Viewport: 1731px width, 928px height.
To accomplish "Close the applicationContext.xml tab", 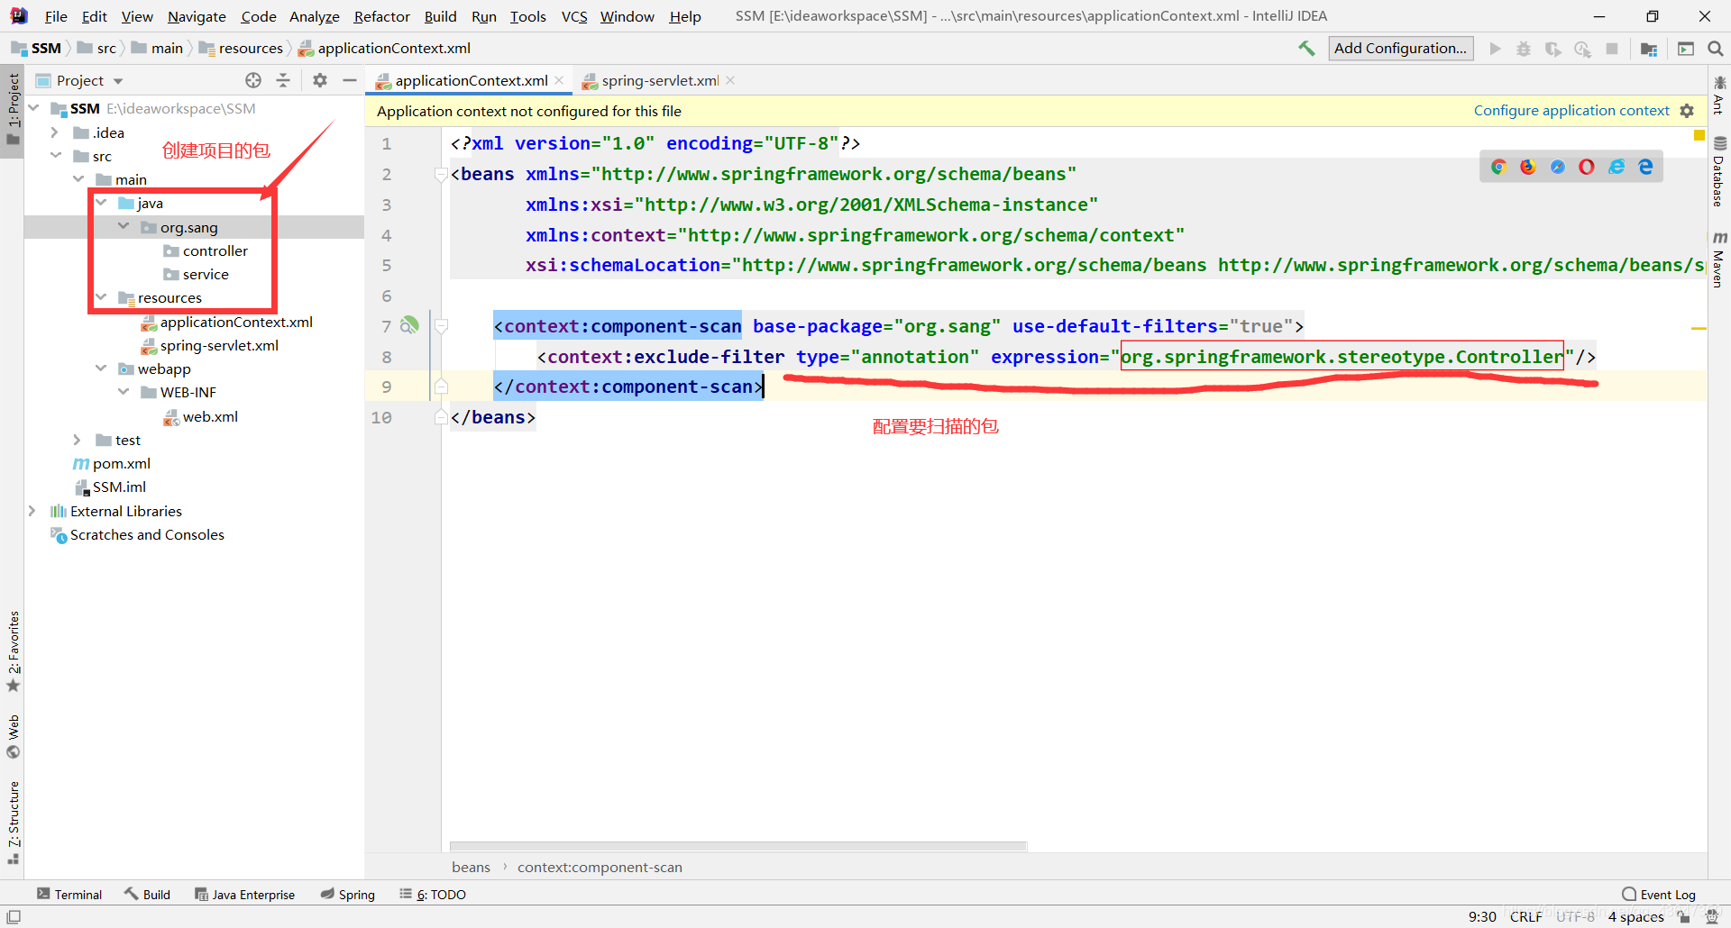I will click(560, 80).
